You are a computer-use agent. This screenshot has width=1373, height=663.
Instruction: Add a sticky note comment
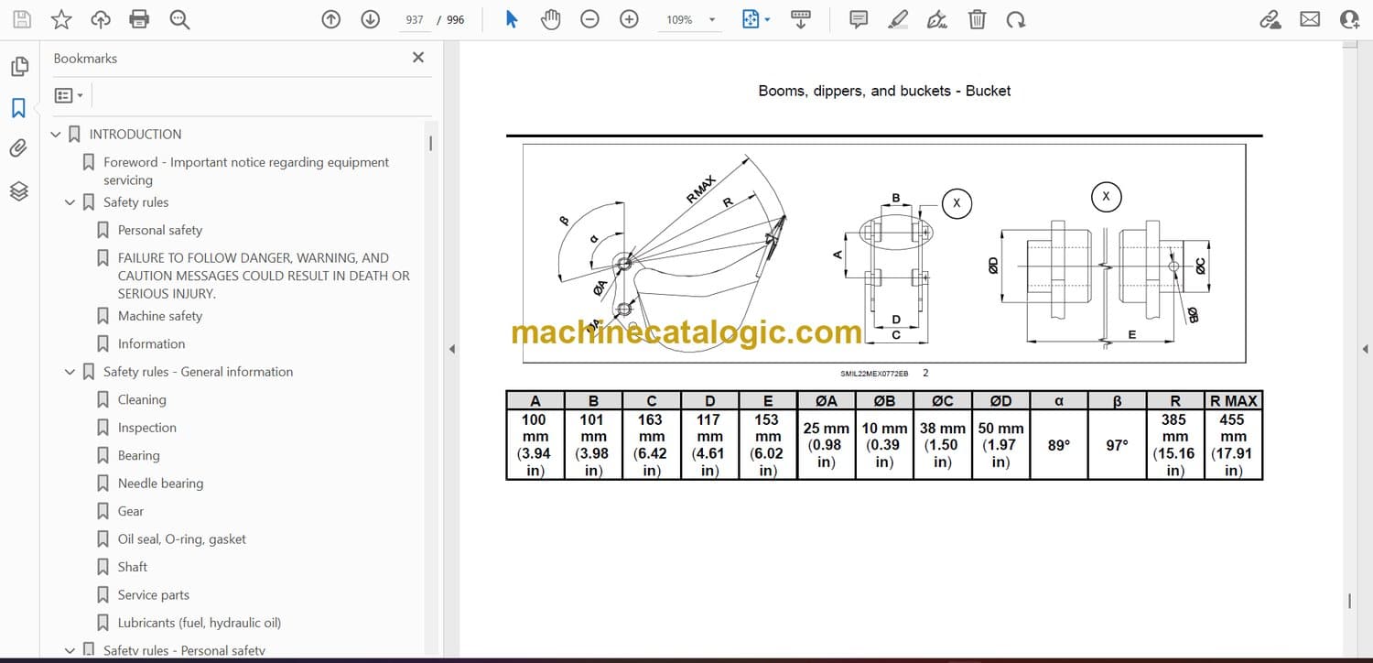(859, 19)
